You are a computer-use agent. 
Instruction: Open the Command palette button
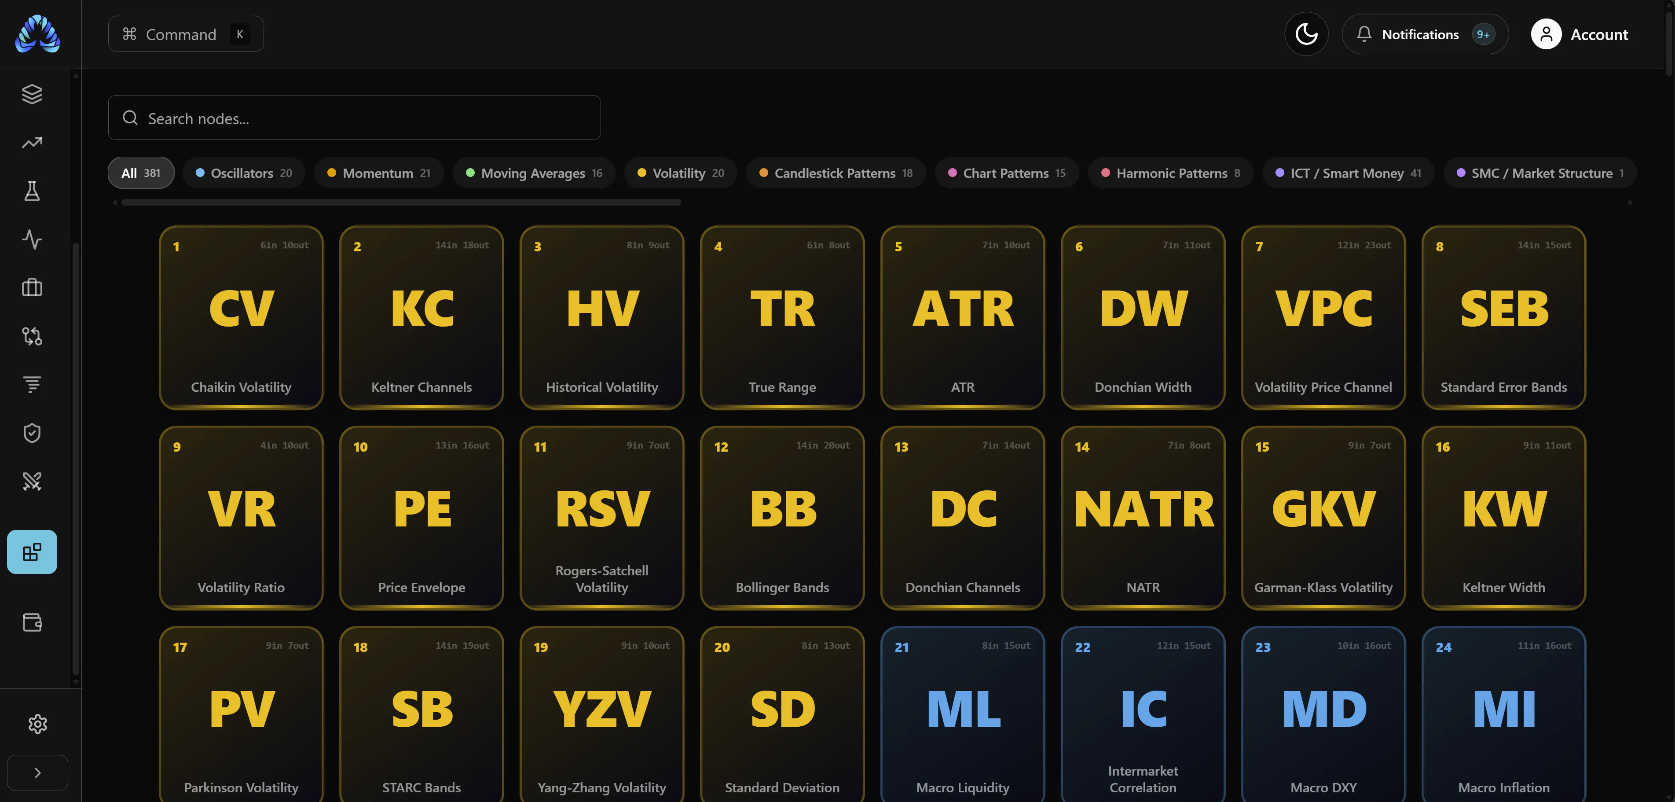coord(186,34)
